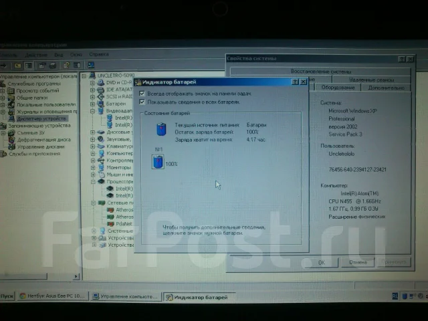This screenshot has width=428, height=321.
Task: Select the UNCLETRO-5090 computer root node
Action: point(116,76)
